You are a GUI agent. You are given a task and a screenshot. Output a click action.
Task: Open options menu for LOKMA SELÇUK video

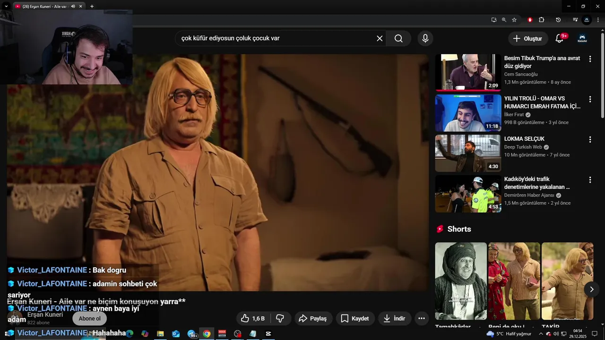pos(590,140)
